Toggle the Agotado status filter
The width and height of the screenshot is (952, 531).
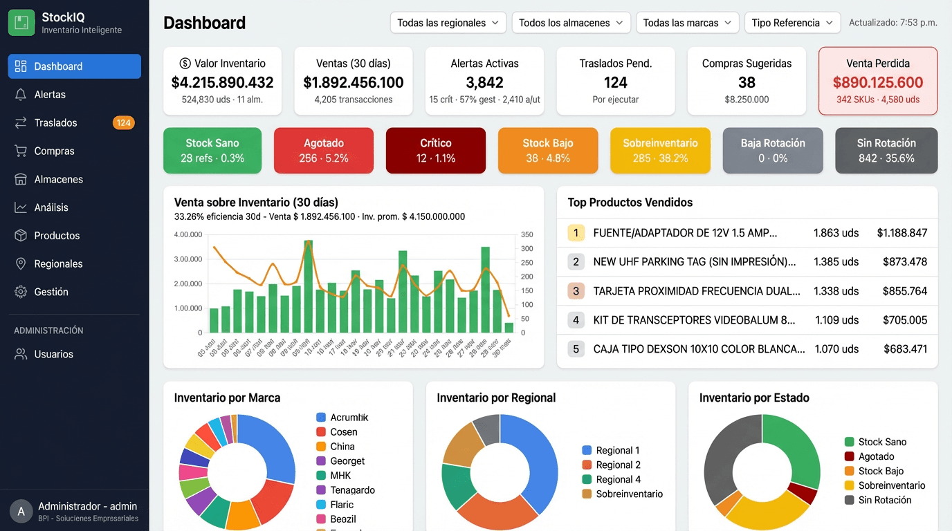(x=323, y=150)
